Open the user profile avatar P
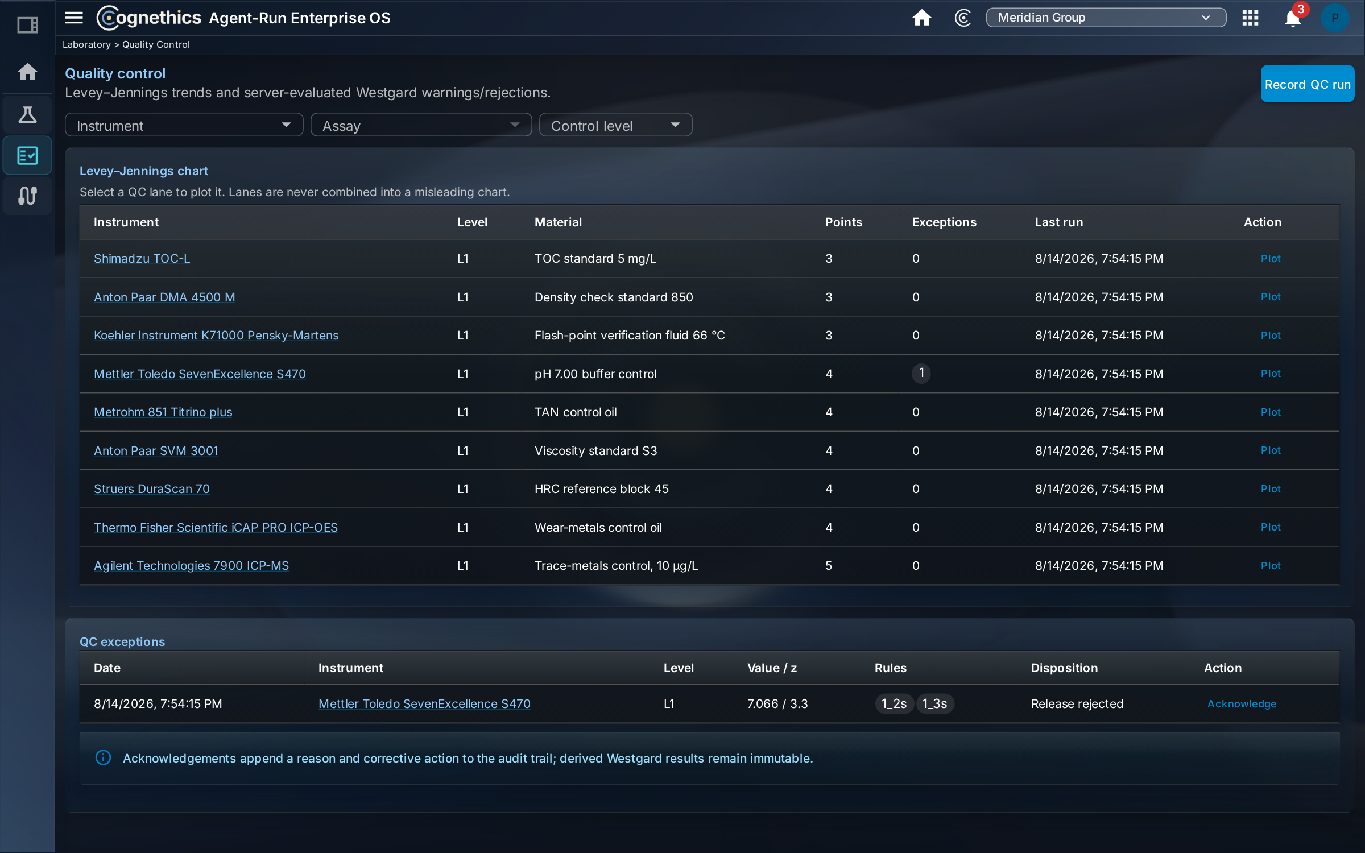This screenshot has width=1365, height=853. [1334, 18]
